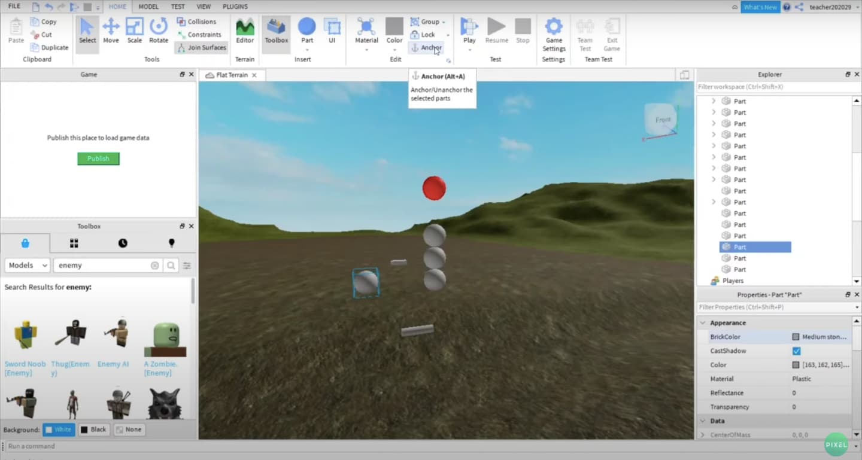Image resolution: width=862 pixels, height=460 pixels.
Task: Choose the Scale tool
Action: tap(135, 31)
